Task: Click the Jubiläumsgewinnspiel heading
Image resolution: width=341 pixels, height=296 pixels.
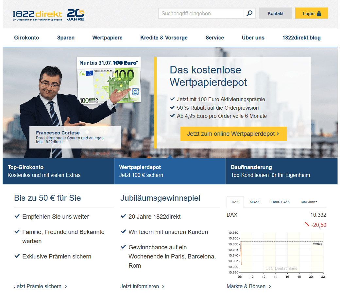Action: click(160, 198)
